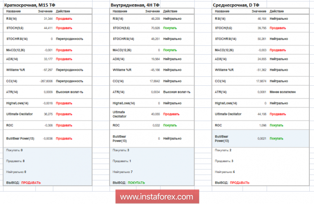Click ROC value 0,532 in 4H table
Screen dimensions: 314x204
tap(156, 125)
